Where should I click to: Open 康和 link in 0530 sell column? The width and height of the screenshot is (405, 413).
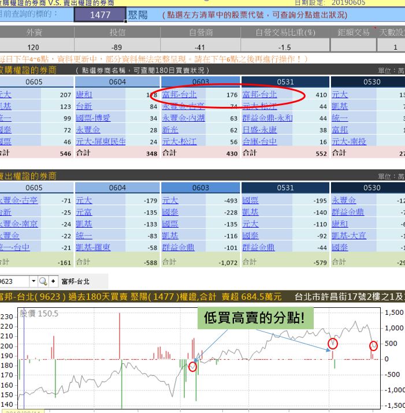(340, 224)
